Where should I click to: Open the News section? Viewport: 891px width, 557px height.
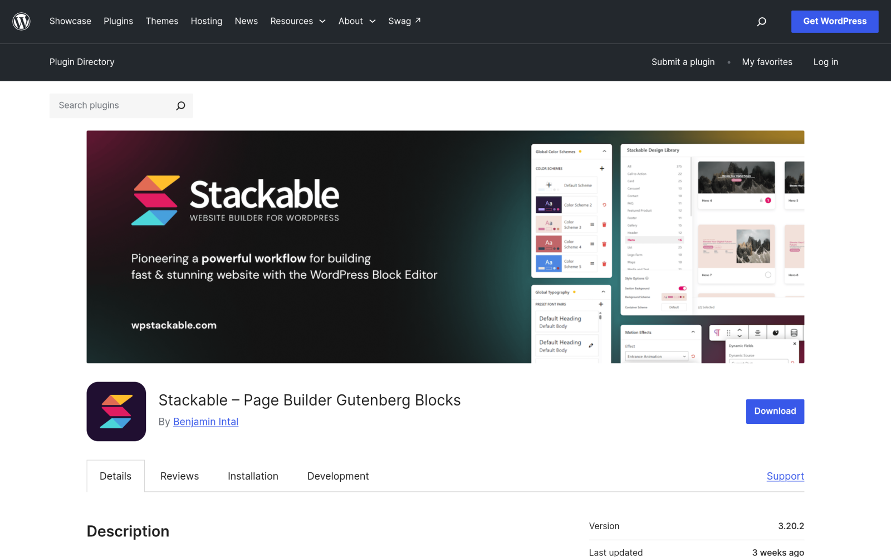click(246, 21)
